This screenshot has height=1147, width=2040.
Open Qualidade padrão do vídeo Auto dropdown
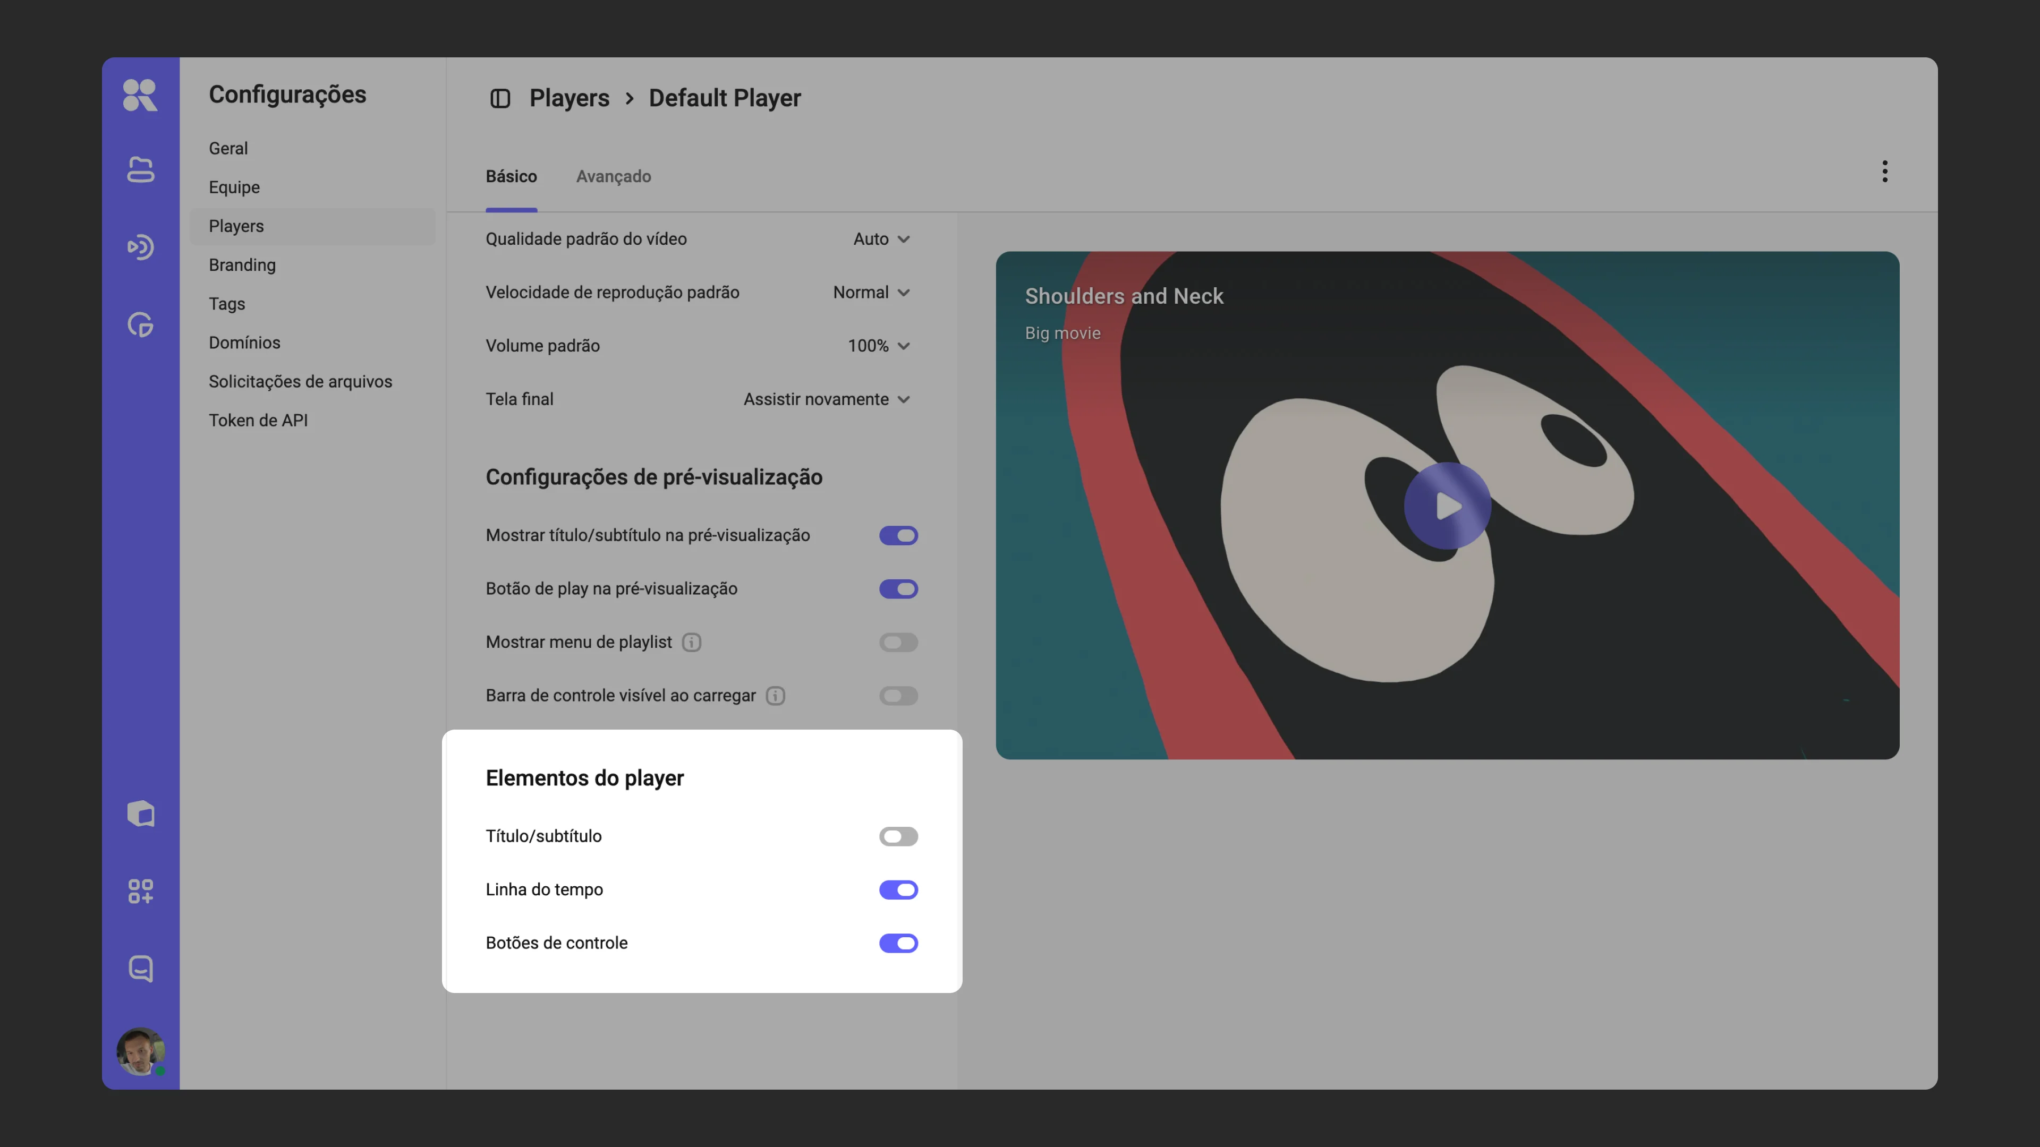[x=881, y=239]
